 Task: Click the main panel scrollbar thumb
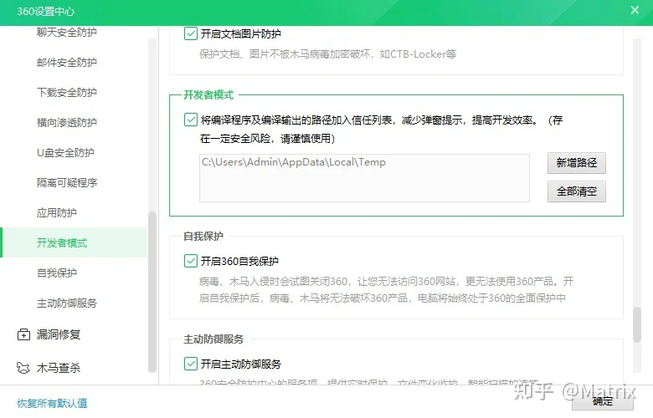coord(637,324)
